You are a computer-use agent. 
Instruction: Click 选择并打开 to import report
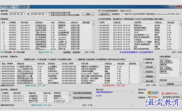pyautogui.click(x=105, y=14)
